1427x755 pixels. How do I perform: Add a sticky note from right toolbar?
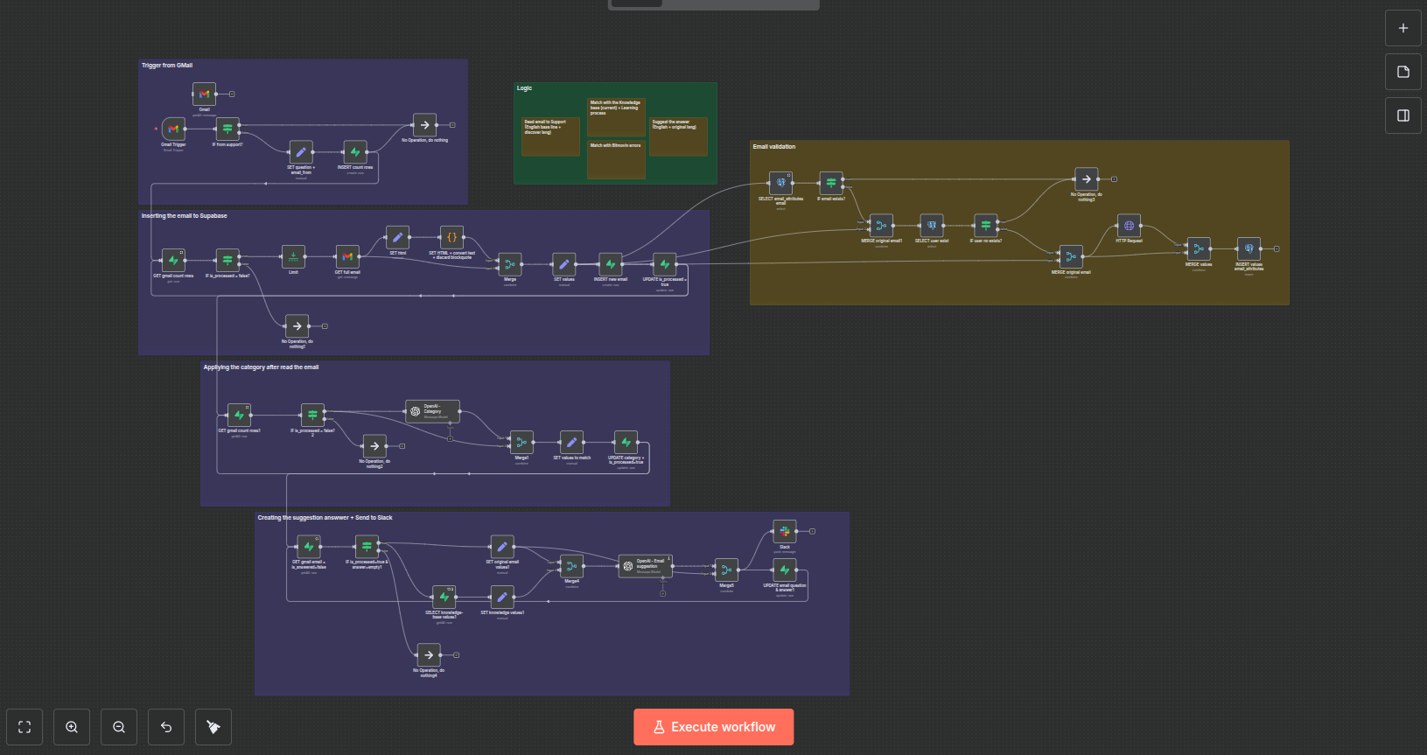click(x=1403, y=72)
